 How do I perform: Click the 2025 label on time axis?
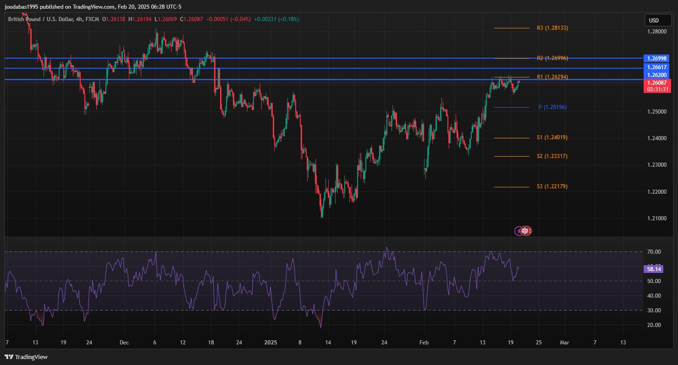point(271,343)
